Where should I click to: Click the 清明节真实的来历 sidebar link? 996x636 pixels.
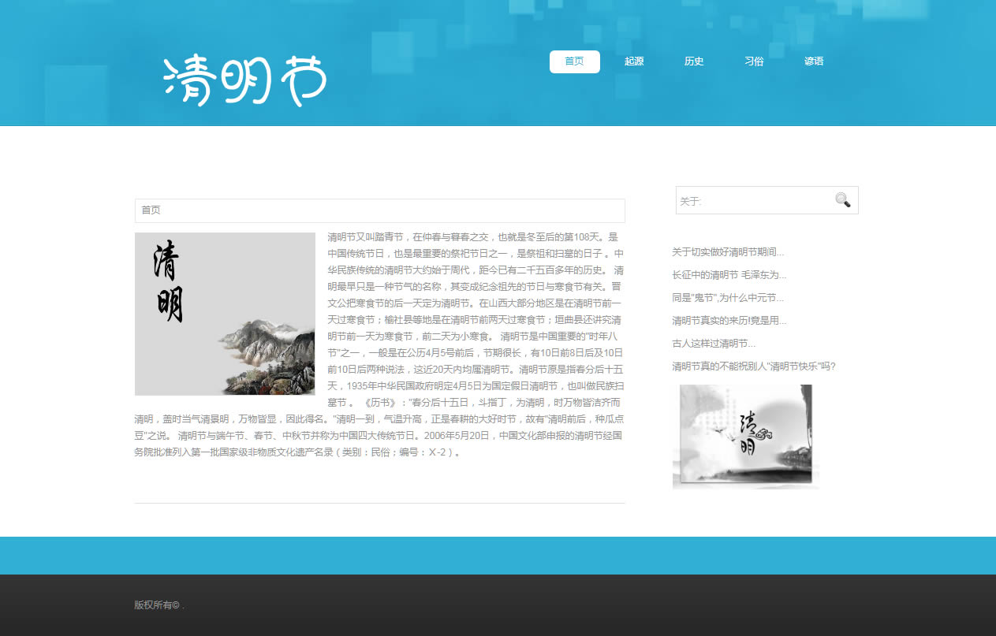(x=729, y=321)
